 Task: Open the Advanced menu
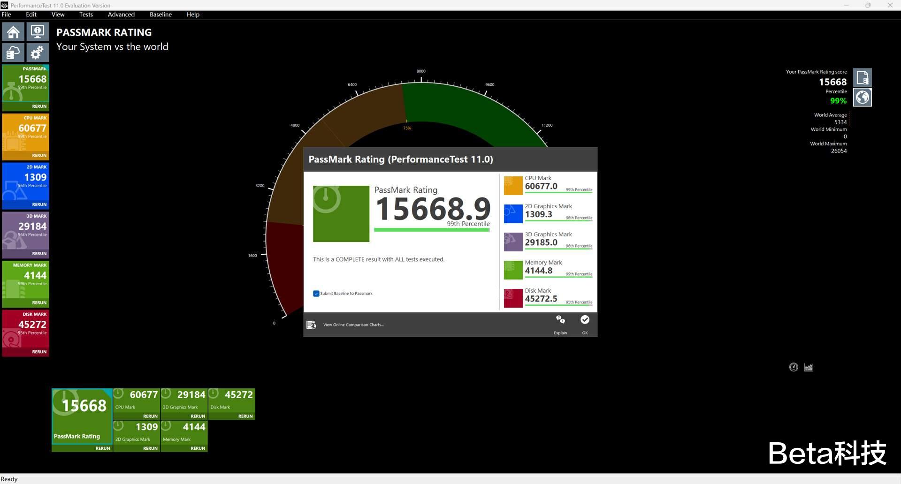click(x=121, y=15)
